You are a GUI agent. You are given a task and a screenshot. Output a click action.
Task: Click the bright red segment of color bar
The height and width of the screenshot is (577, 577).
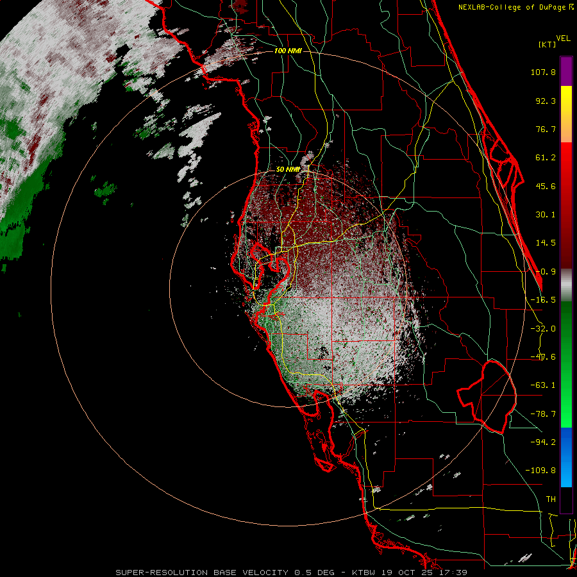566,157
